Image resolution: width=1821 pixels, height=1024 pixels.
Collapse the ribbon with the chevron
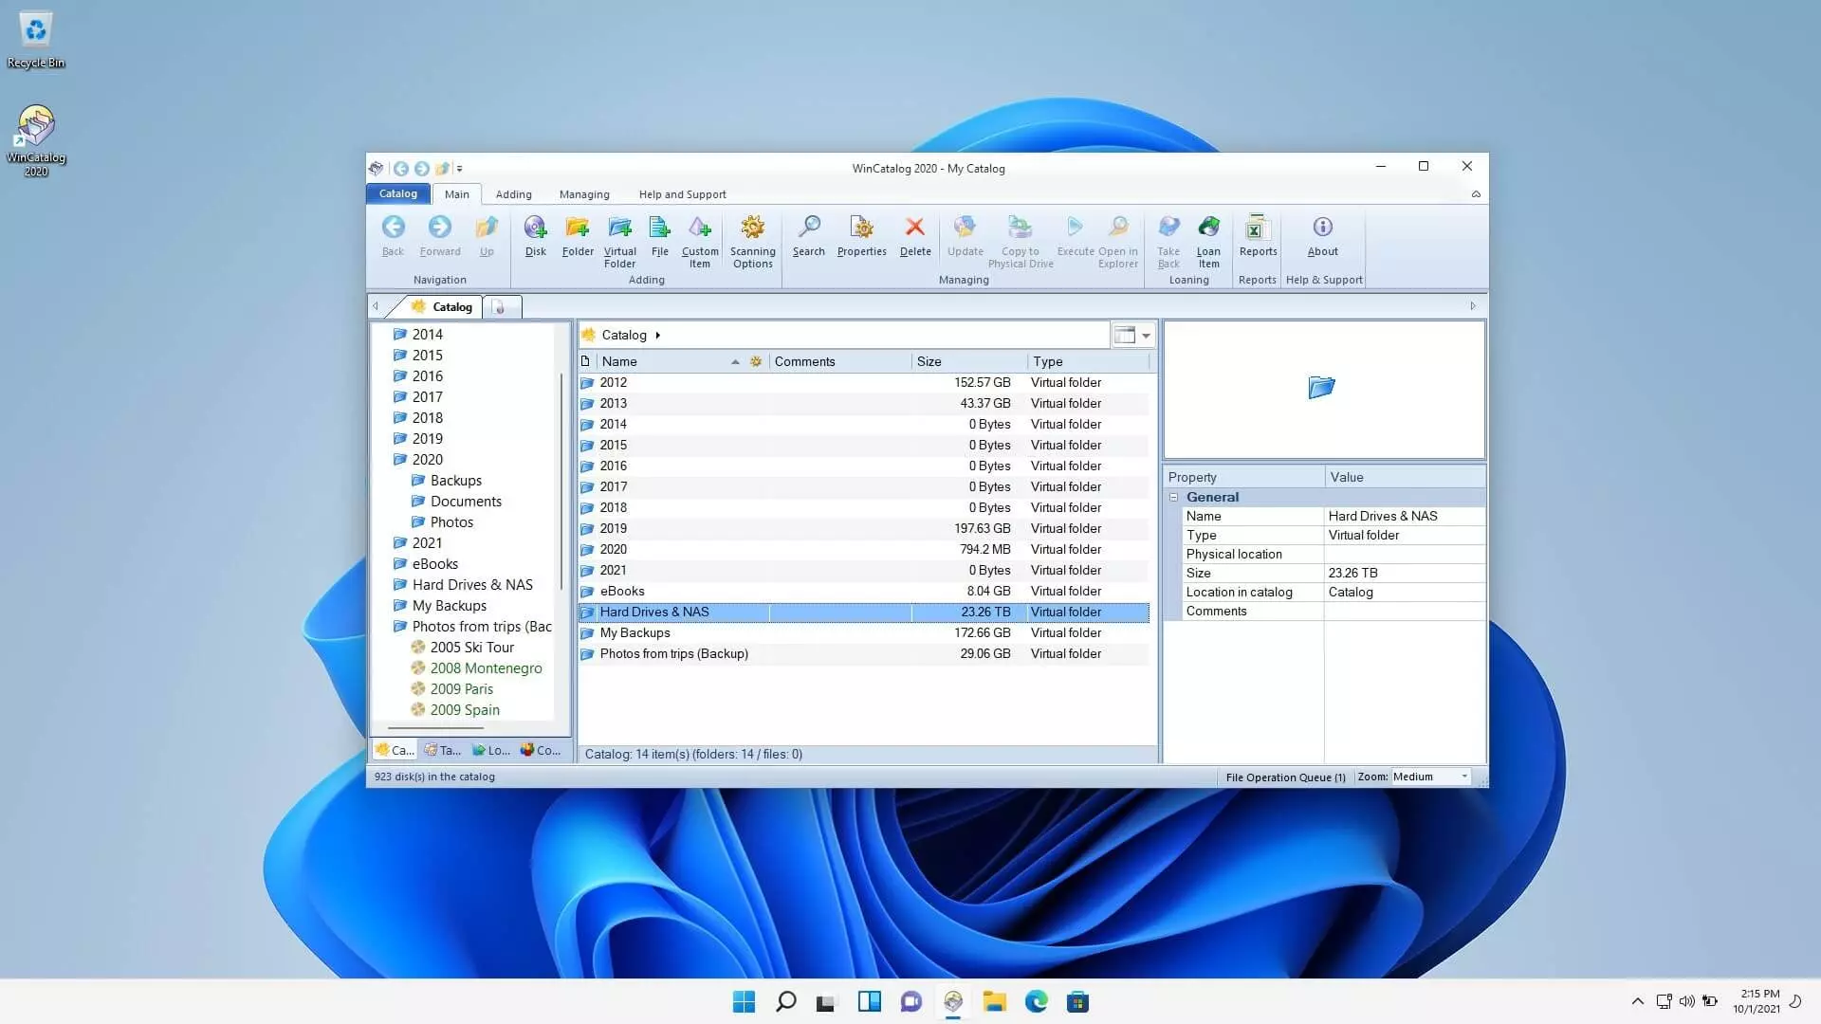1476,193
